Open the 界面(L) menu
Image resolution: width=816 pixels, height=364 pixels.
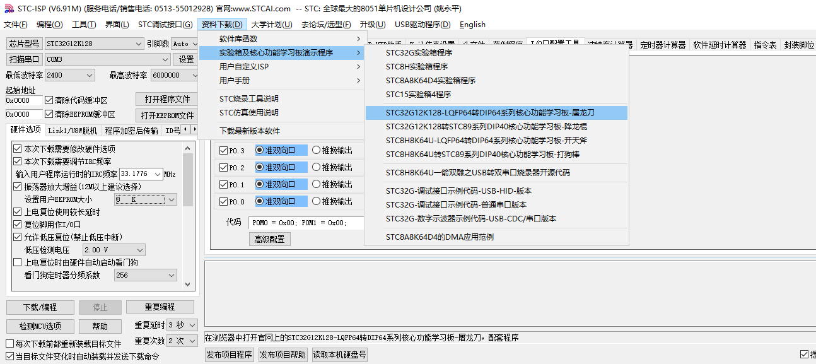(117, 25)
